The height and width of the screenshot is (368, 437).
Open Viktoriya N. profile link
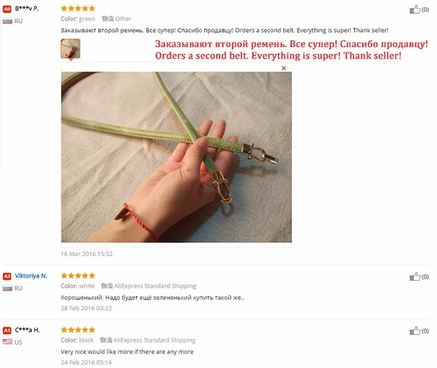point(31,275)
